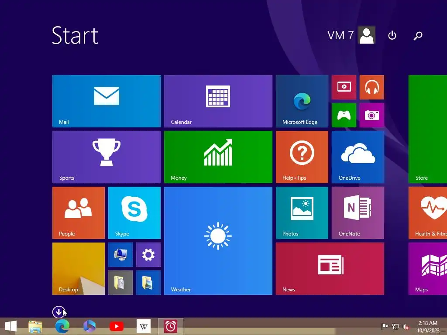Open the Maps tile

(x=428, y=269)
